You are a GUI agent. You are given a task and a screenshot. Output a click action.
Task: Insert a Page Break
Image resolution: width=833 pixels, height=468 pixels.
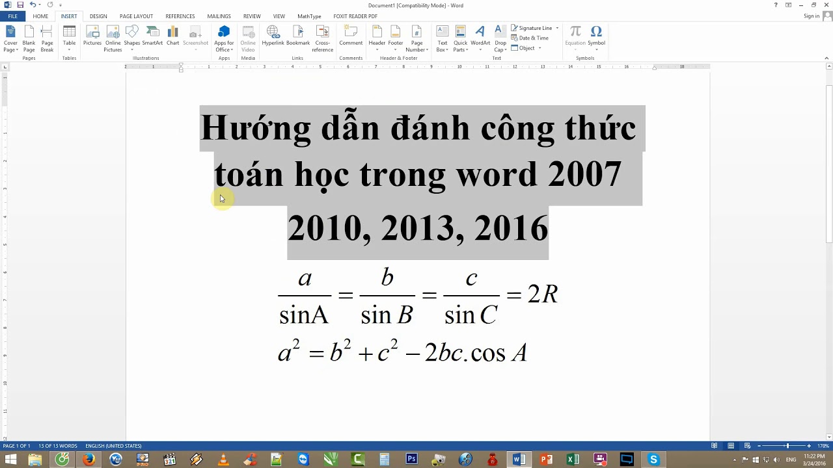47,39
